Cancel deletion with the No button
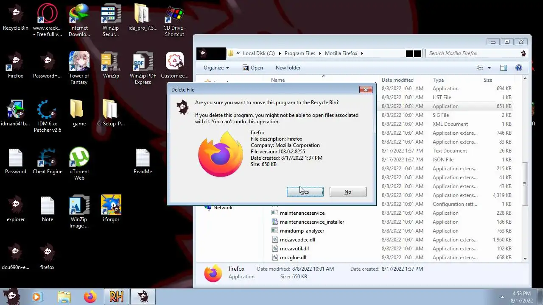The width and height of the screenshot is (543, 305). [348, 192]
